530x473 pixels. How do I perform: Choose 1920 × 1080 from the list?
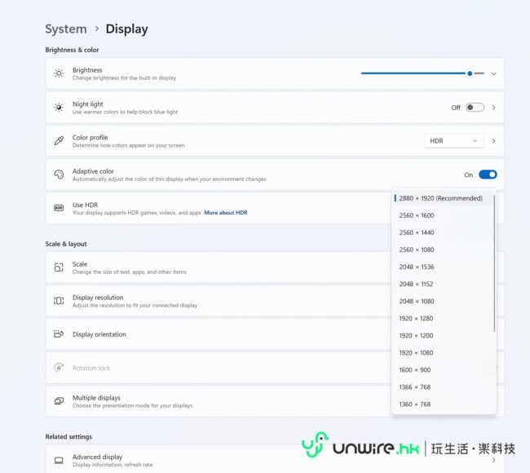click(417, 352)
